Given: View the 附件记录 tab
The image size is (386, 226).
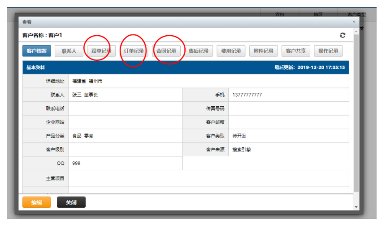Looking at the screenshot, I should pyautogui.click(x=264, y=51).
